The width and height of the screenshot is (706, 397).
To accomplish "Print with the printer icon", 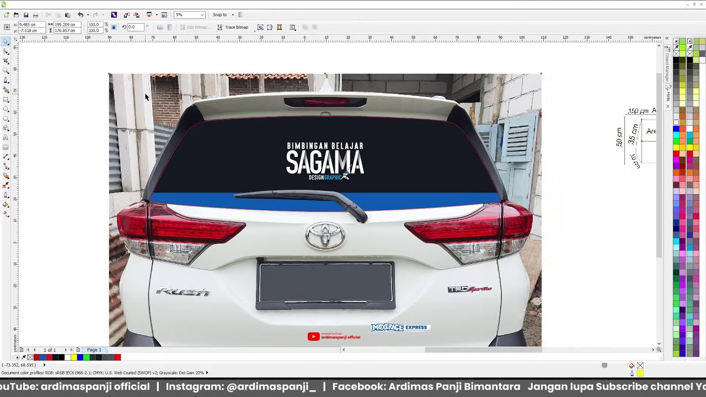I will click(36, 15).
